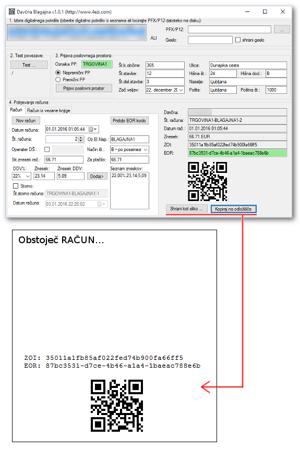Click the 'Hišna dod.' field
The image size is (300, 451).
pos(276,73)
